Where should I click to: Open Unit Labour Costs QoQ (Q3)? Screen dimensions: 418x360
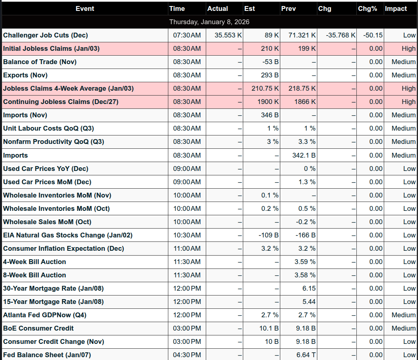49,129
